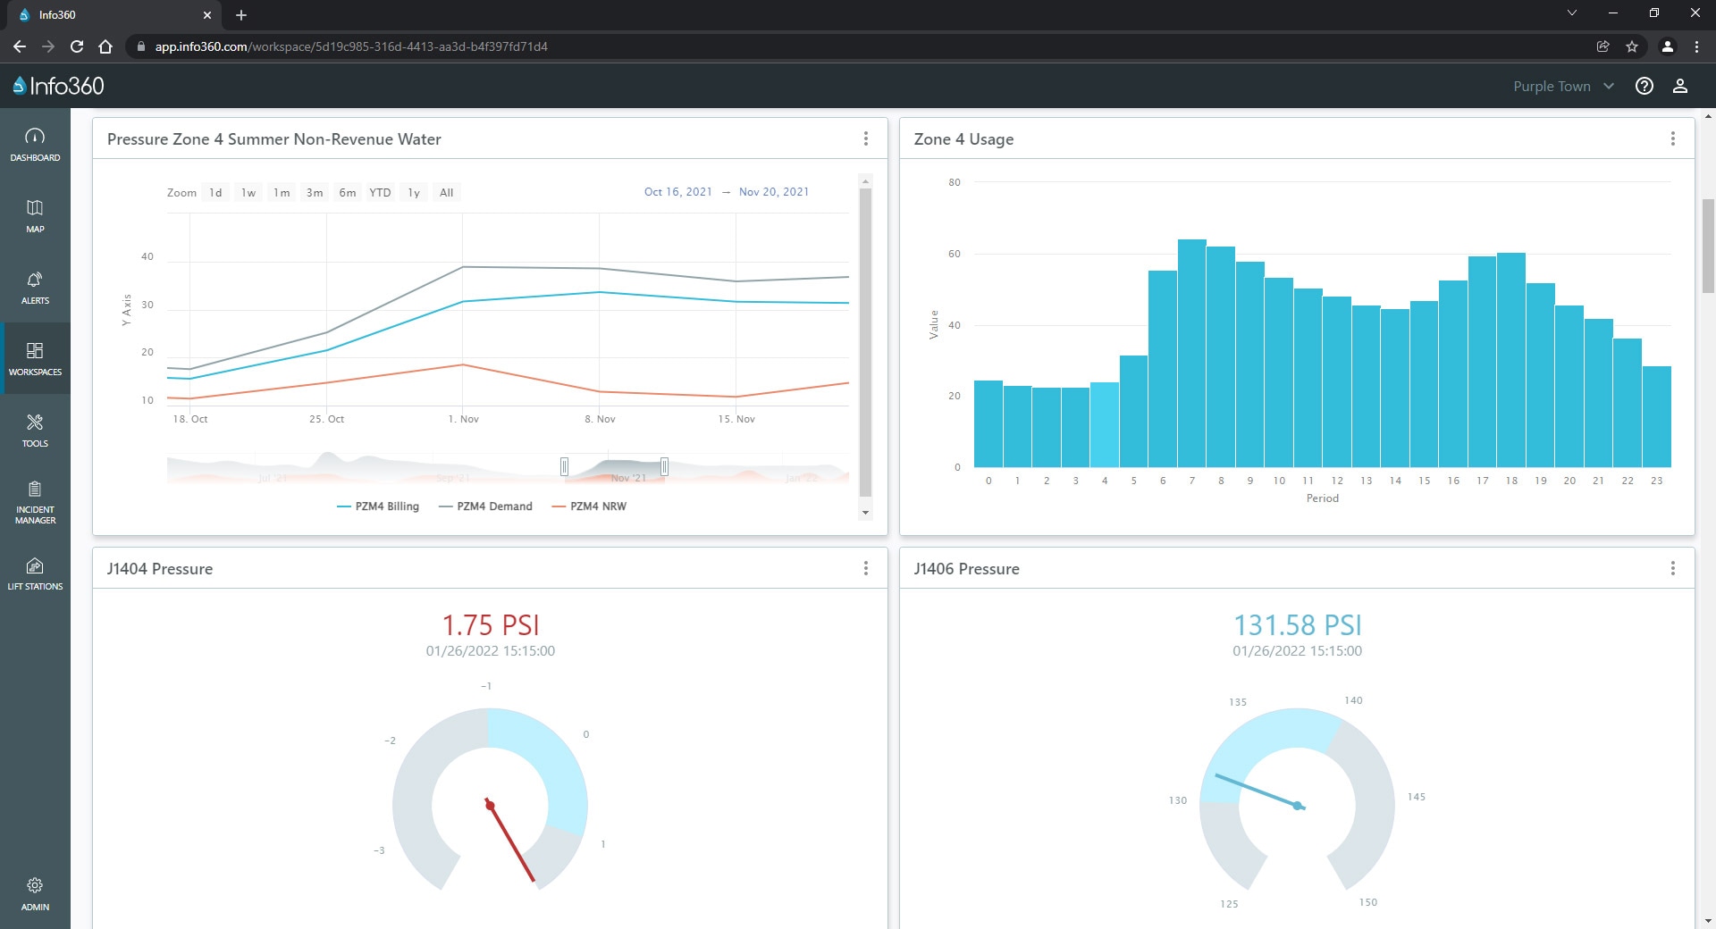
Task: Open the Alerts bell icon
Action: point(35,287)
